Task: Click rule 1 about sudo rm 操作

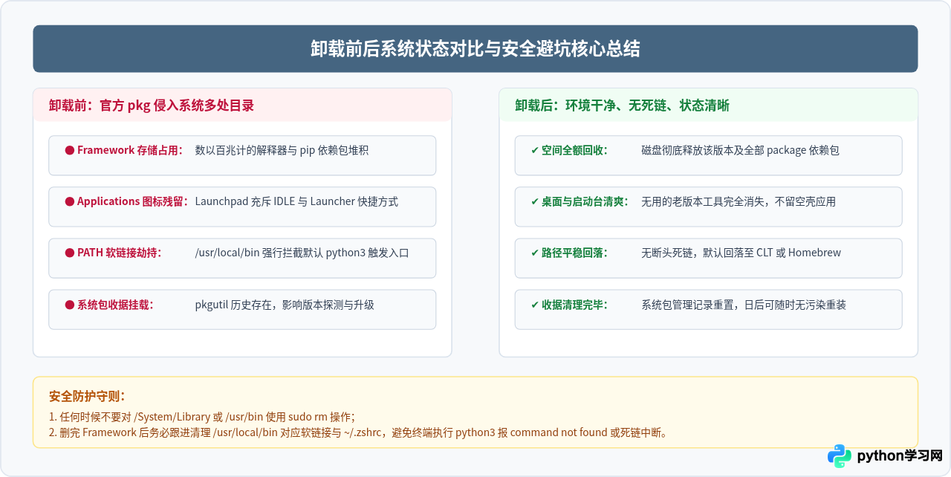Action: (x=202, y=417)
